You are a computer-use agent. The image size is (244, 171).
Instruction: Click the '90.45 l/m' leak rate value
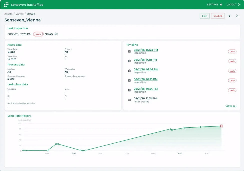(51, 34)
